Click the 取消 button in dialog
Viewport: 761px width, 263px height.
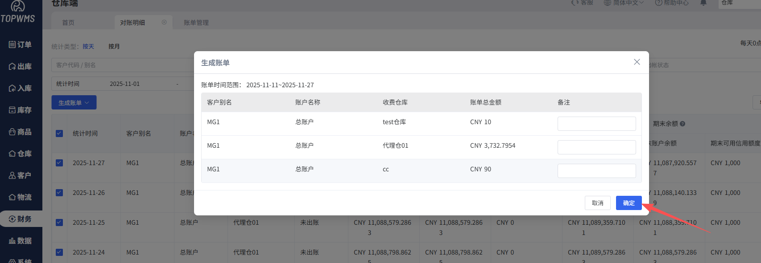(597, 203)
